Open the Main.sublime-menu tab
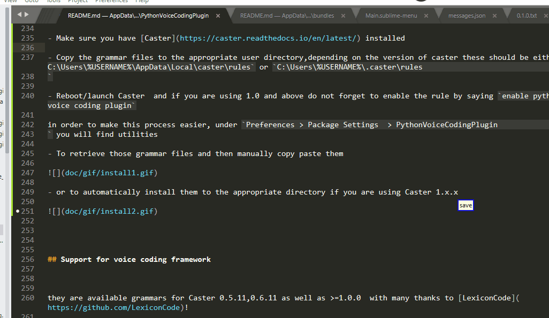549x318 pixels. pos(391,15)
